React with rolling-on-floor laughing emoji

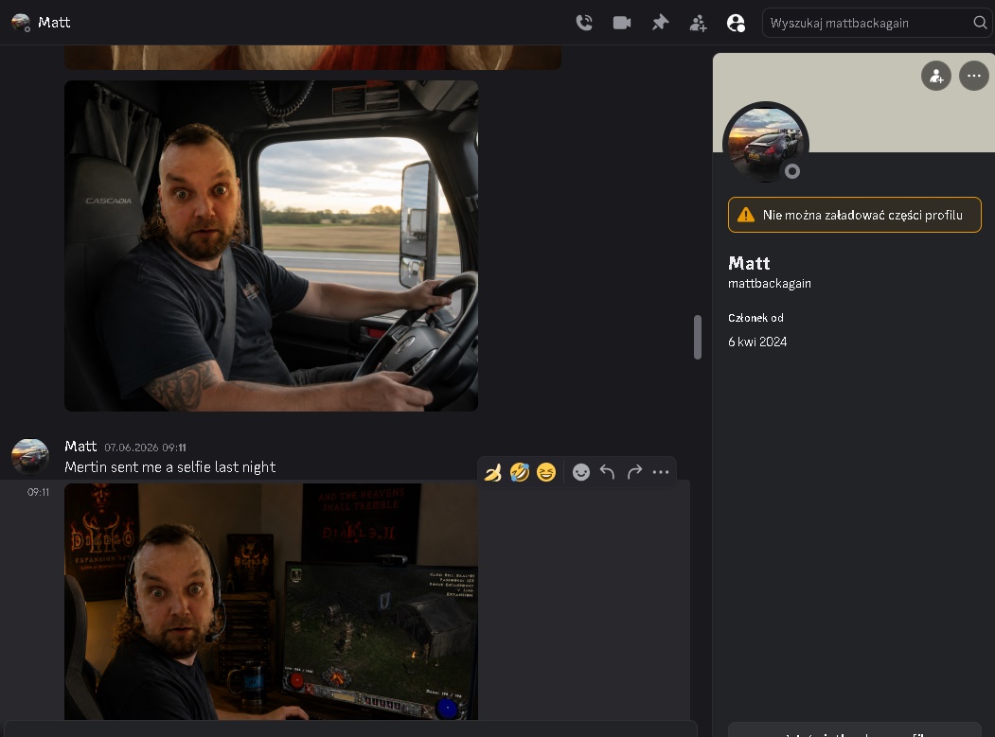(520, 472)
